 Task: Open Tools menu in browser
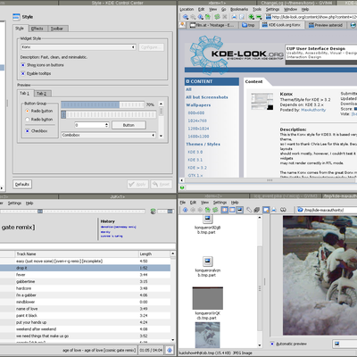pos(257,10)
